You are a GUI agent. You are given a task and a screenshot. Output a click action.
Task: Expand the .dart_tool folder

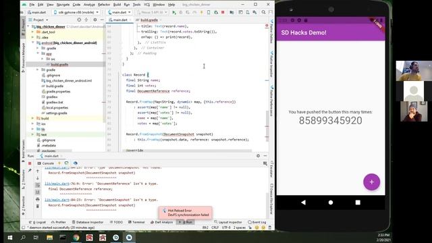32,32
